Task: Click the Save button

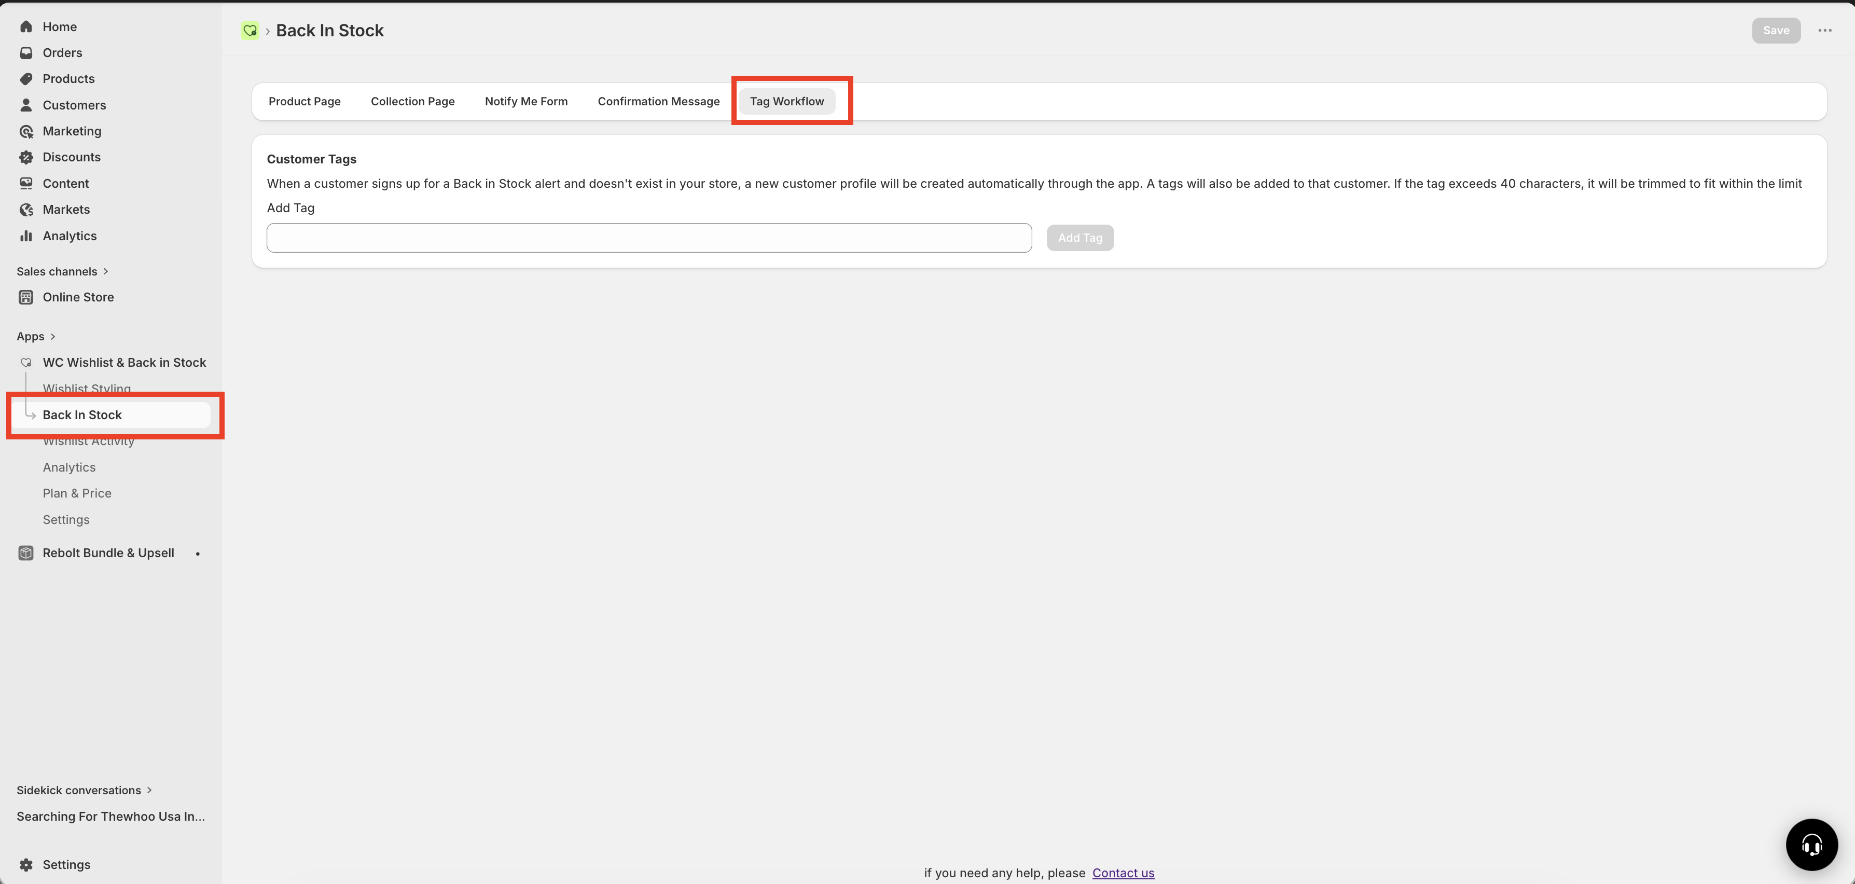Action: point(1776,30)
